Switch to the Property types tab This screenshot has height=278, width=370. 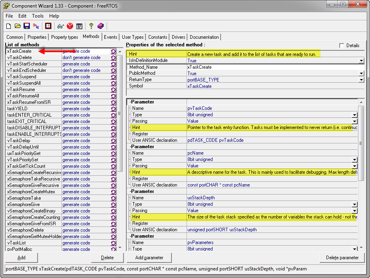click(x=65, y=37)
